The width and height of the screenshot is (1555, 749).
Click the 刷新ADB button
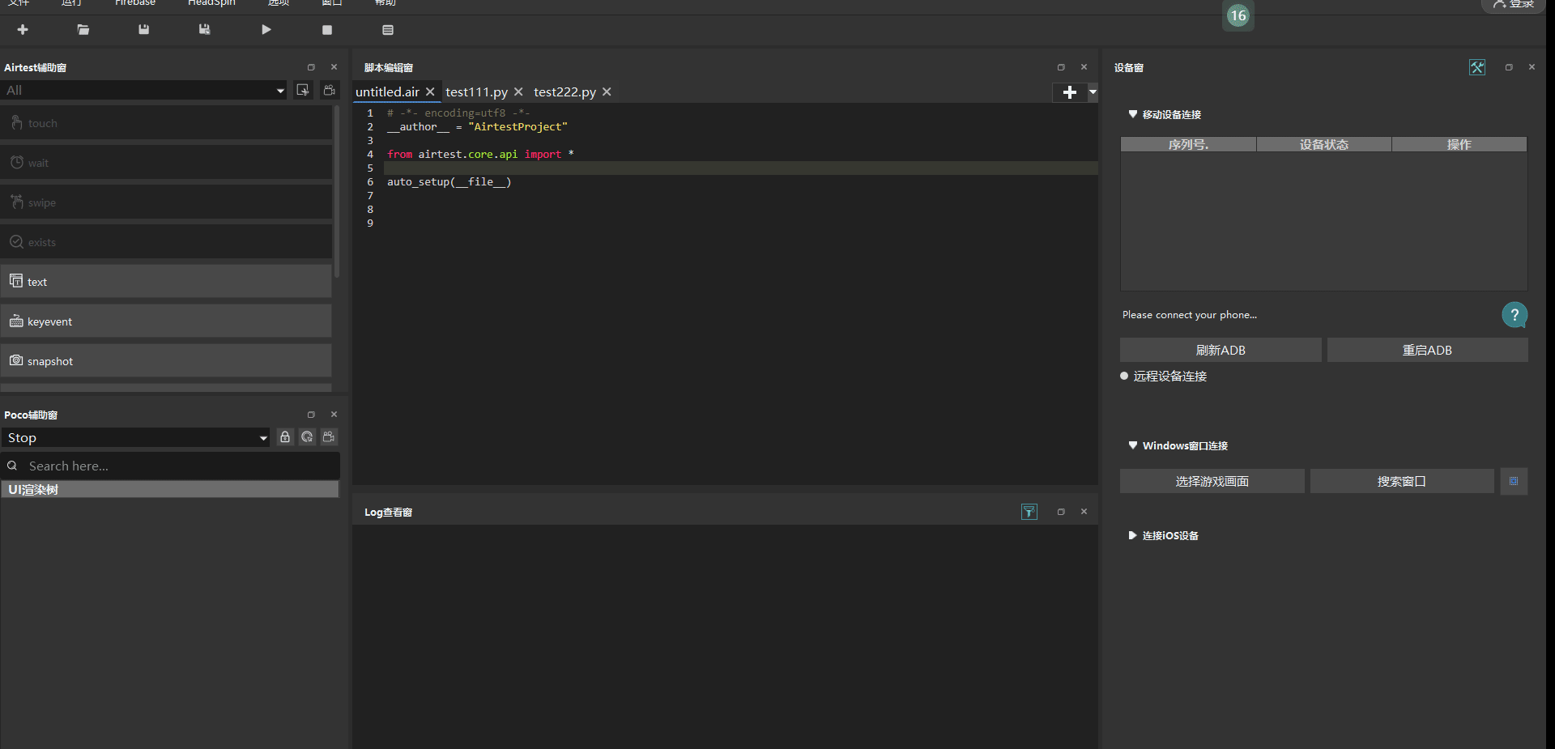coord(1220,350)
